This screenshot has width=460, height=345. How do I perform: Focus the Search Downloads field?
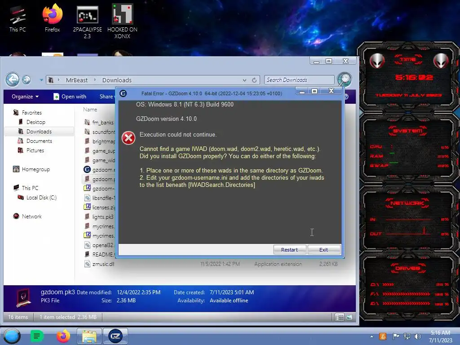click(x=299, y=80)
